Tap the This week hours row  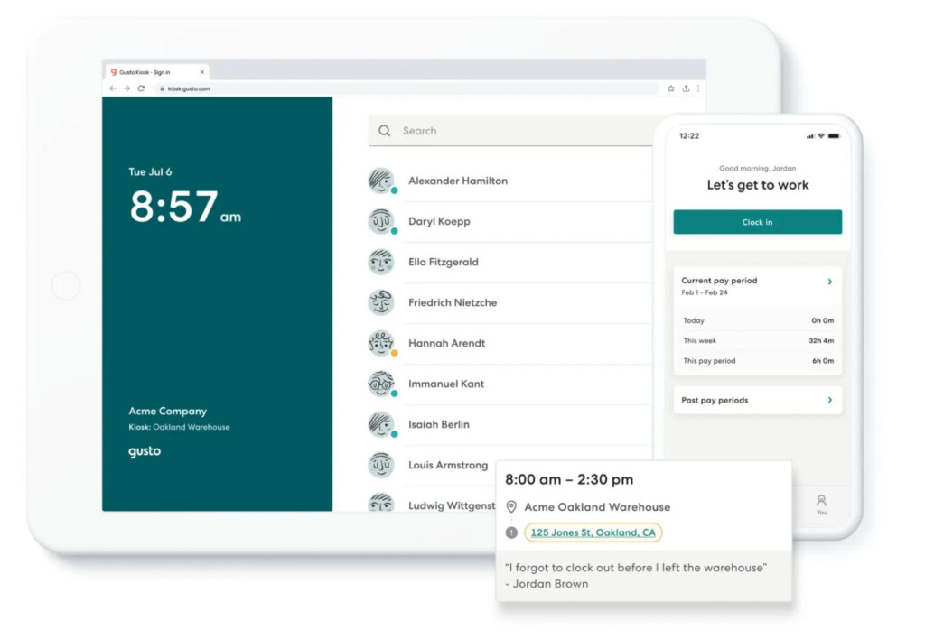click(758, 341)
